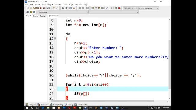Click the Compile toolbar icon
Screen dimensions: 196x110
pyautogui.click(x=92, y=8)
